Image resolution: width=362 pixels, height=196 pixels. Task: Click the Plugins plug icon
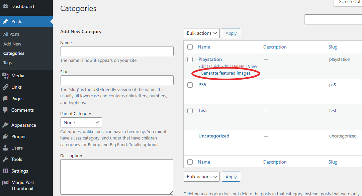pos(5,136)
